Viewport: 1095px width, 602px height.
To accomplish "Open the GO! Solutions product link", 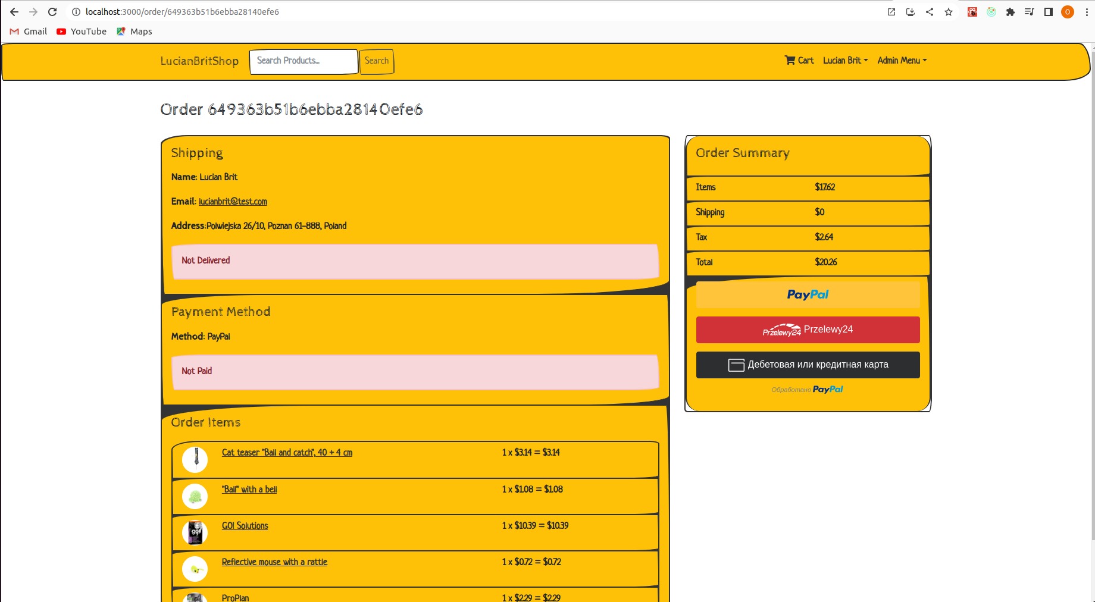I will pyautogui.click(x=245, y=526).
